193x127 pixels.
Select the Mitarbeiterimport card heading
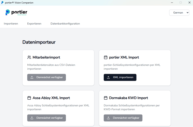pos(46,58)
